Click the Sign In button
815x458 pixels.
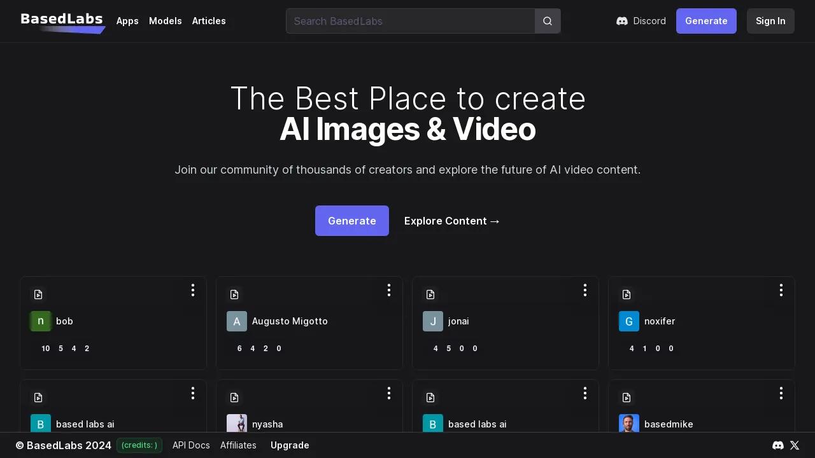tap(770, 21)
